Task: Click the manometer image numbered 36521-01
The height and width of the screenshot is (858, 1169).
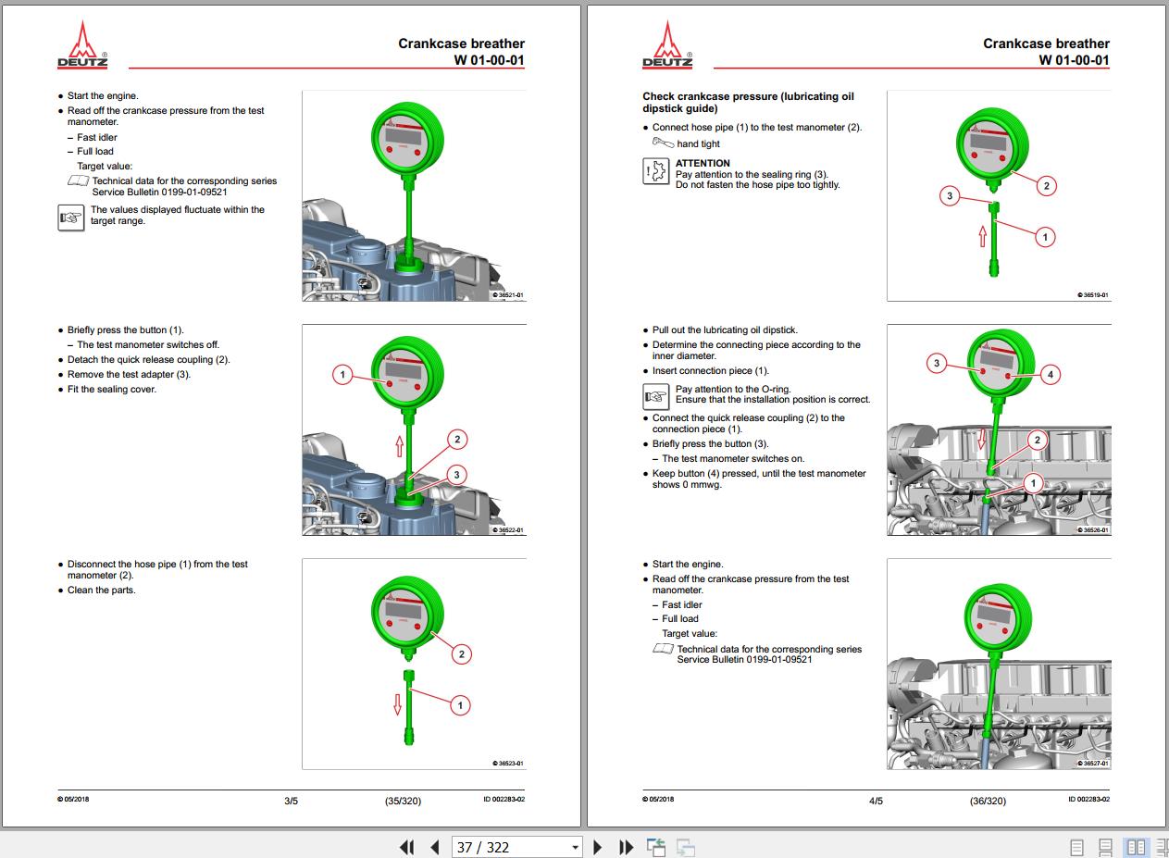Action: [x=414, y=195]
